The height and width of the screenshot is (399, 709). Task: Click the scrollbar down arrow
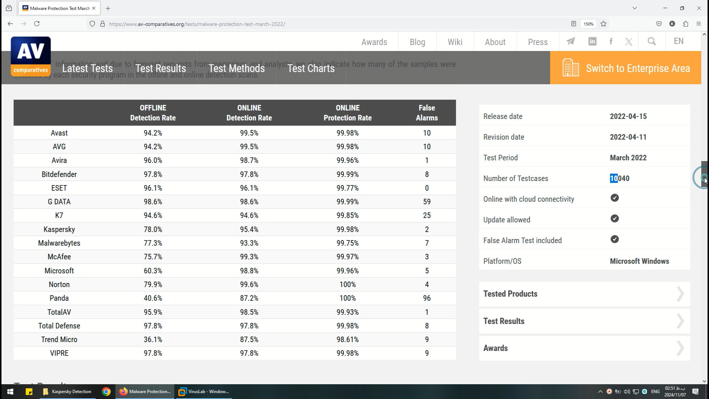point(704,381)
